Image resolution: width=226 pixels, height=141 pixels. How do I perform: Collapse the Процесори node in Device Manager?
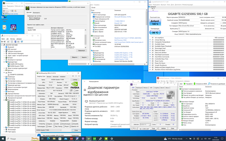pos(4,100)
